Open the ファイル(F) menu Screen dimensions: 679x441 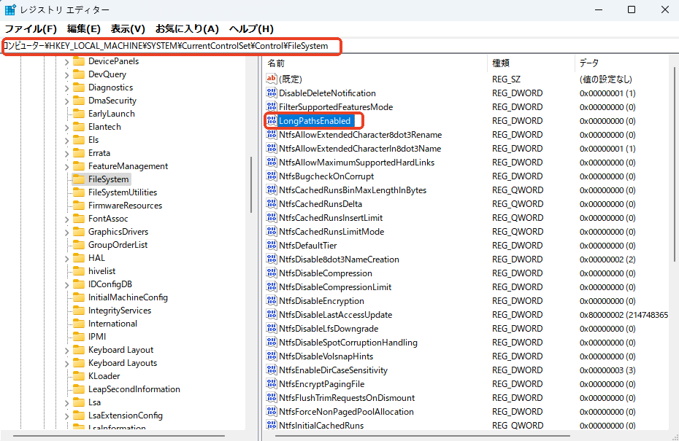pos(31,28)
